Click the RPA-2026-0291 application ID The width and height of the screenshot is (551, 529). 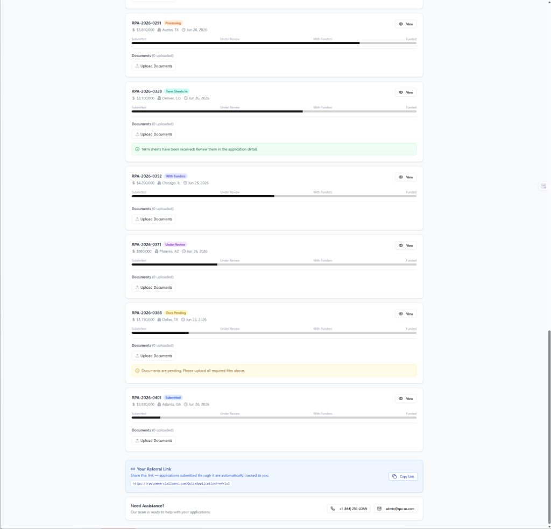(x=146, y=23)
